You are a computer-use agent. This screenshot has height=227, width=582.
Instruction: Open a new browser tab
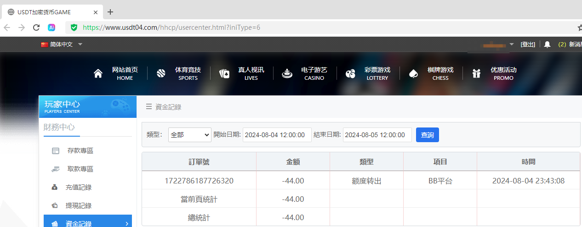(110, 12)
